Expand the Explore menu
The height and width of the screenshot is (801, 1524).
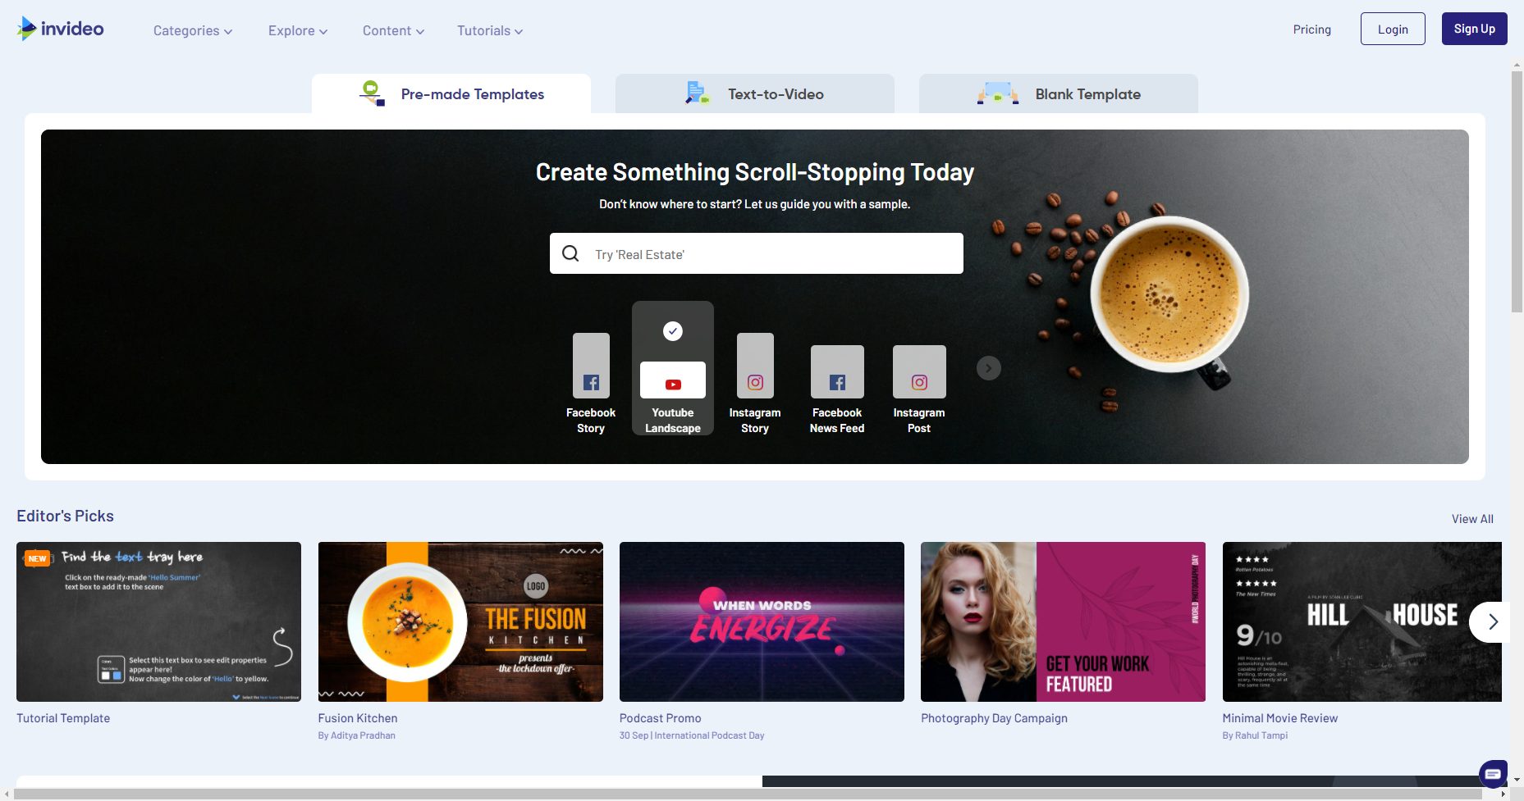[298, 30]
